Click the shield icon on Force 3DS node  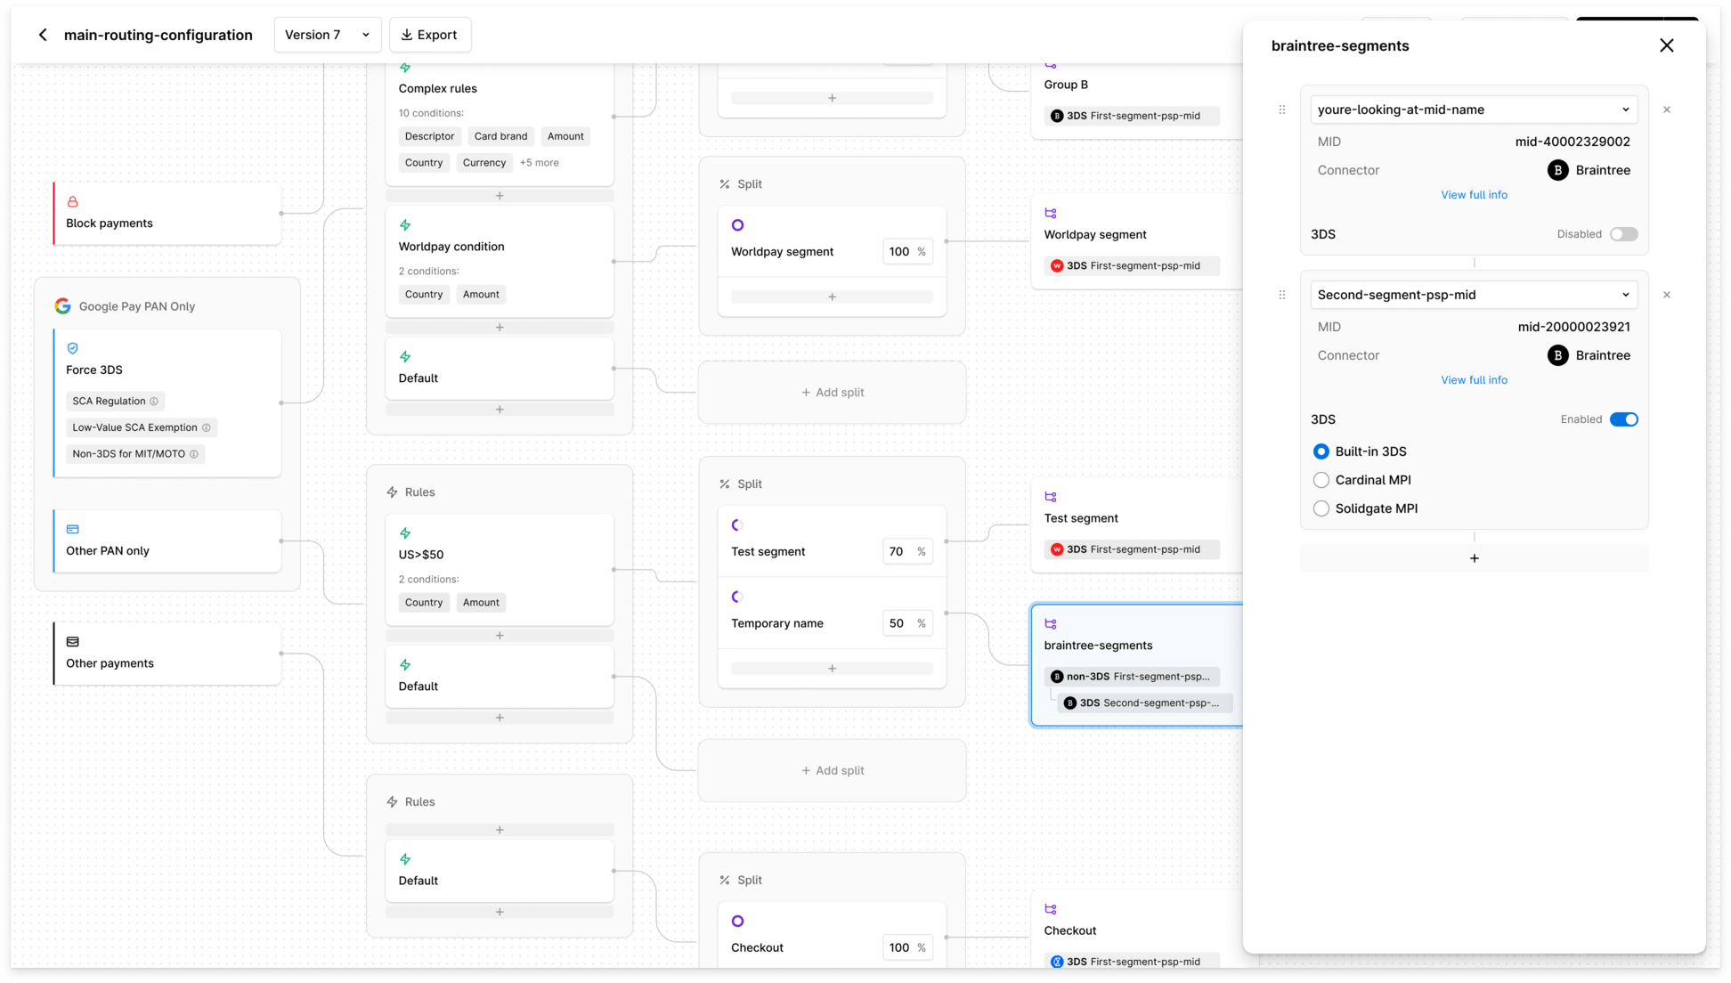[x=72, y=348]
